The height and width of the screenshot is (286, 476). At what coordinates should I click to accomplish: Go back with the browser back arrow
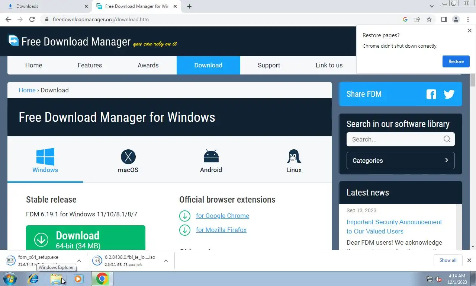pyautogui.click(x=8, y=19)
